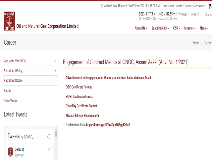This screenshot has width=212, height=159.
Task: Click the ONGC logo in the header
Action: coord(9,21)
